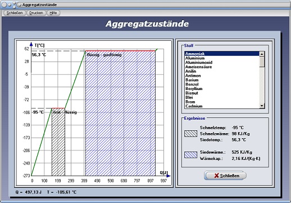Click the Schließen menu button

coord(15,13)
